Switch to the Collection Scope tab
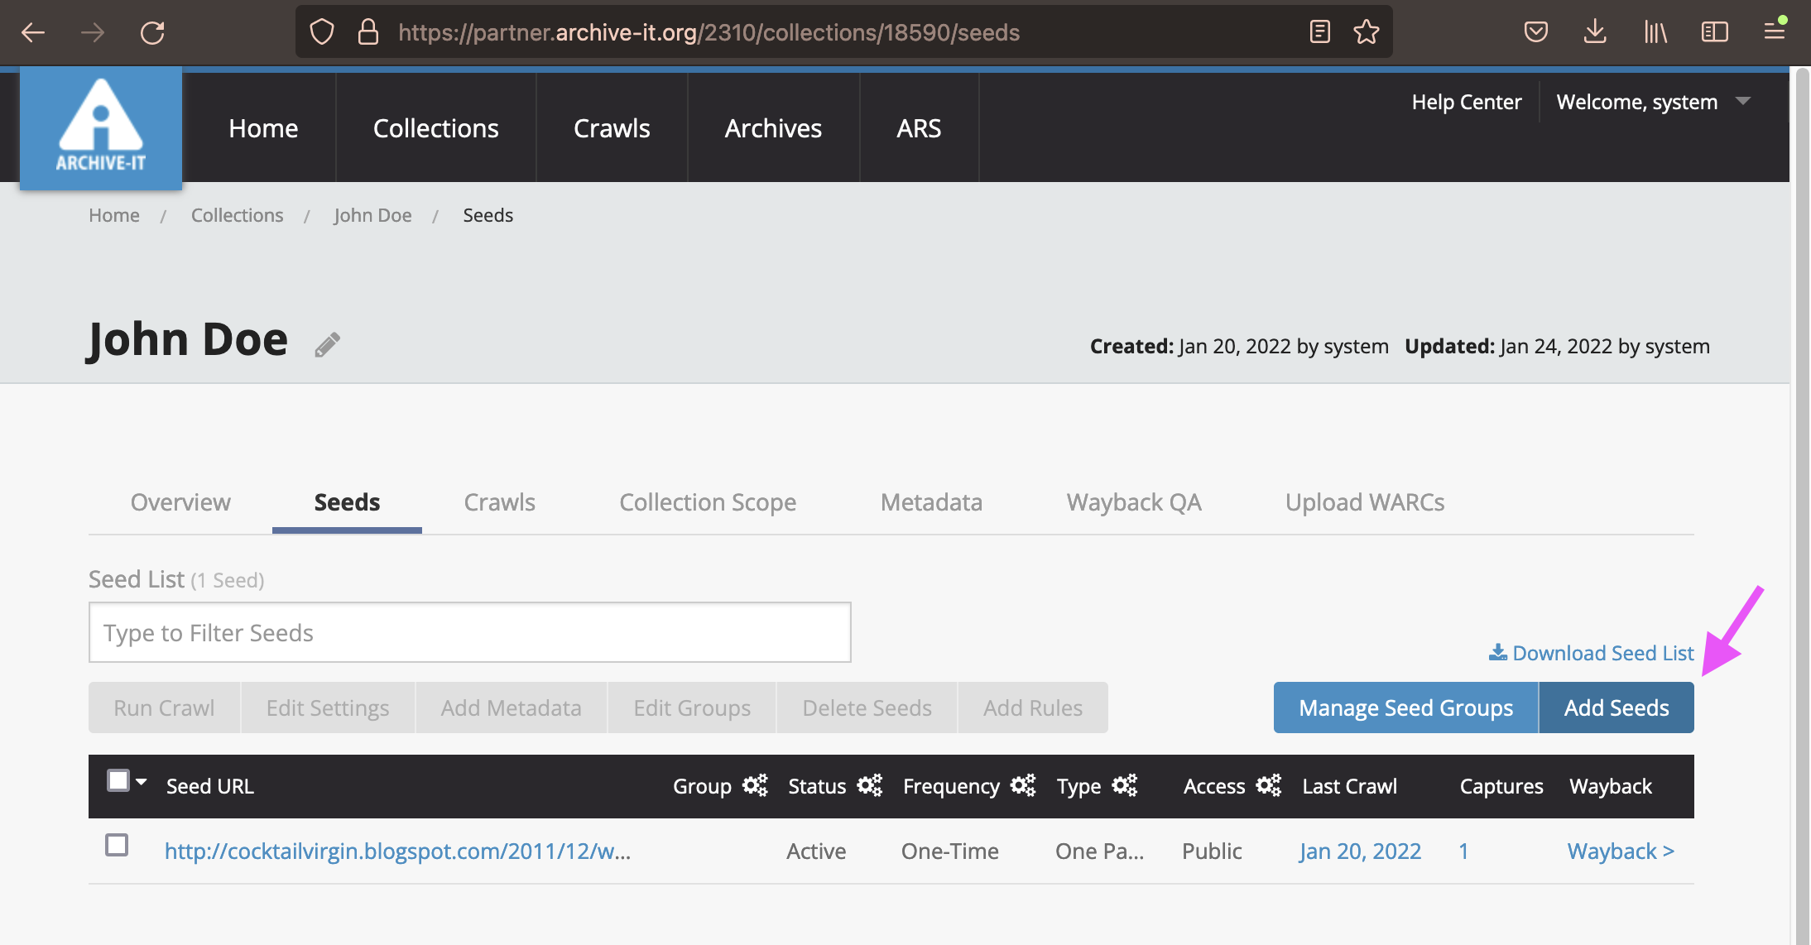 (x=708, y=502)
